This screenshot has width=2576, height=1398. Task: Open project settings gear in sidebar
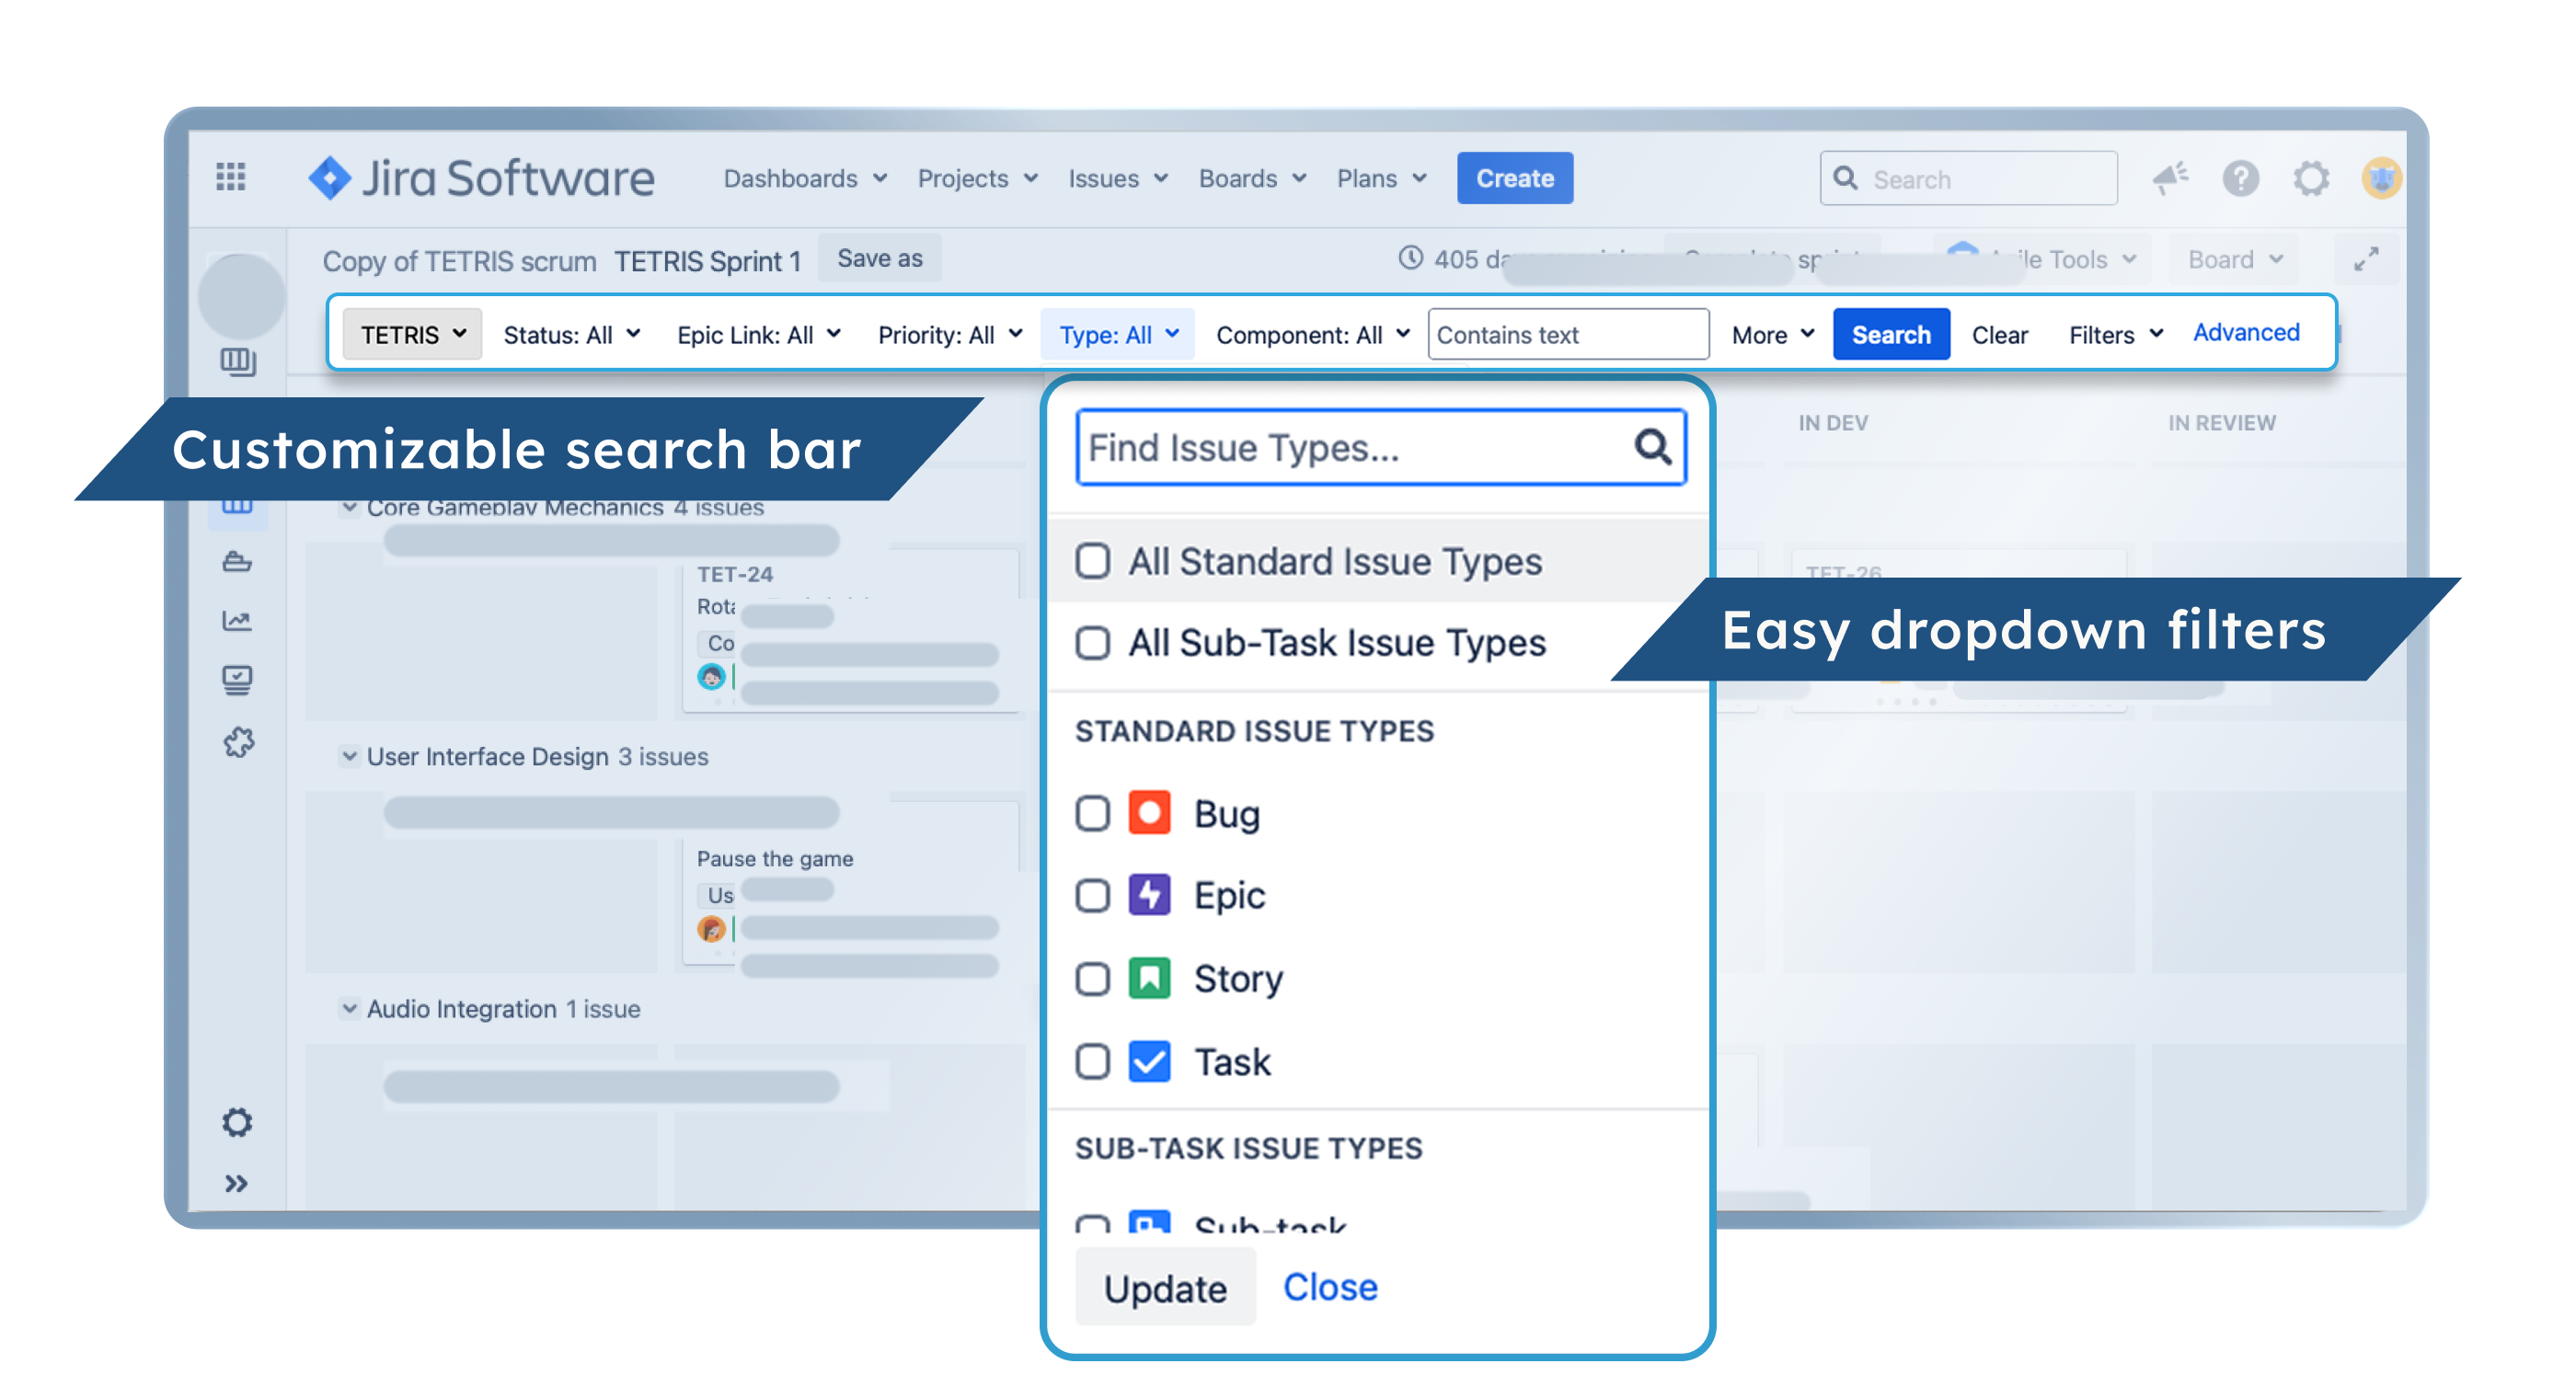coord(237,1122)
